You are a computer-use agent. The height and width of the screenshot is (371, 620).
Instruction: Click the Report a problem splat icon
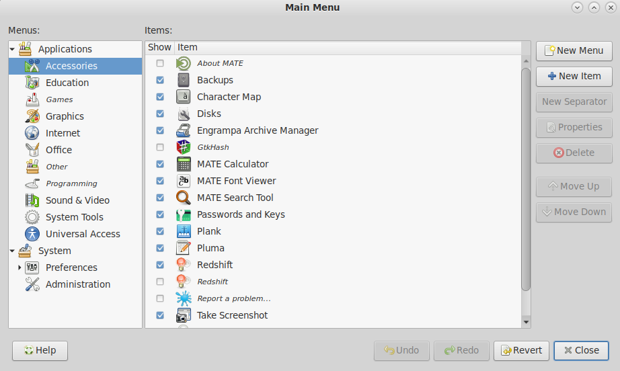click(184, 298)
